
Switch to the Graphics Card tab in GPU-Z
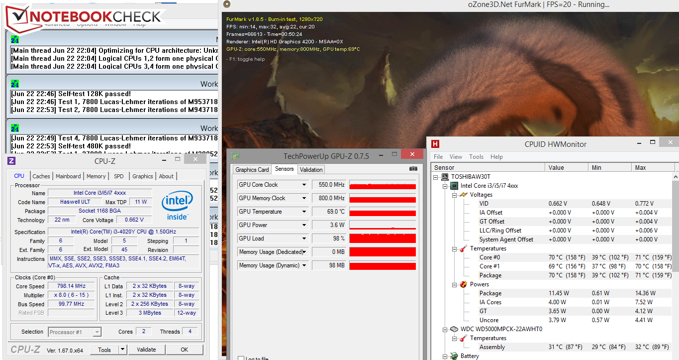pos(252,170)
